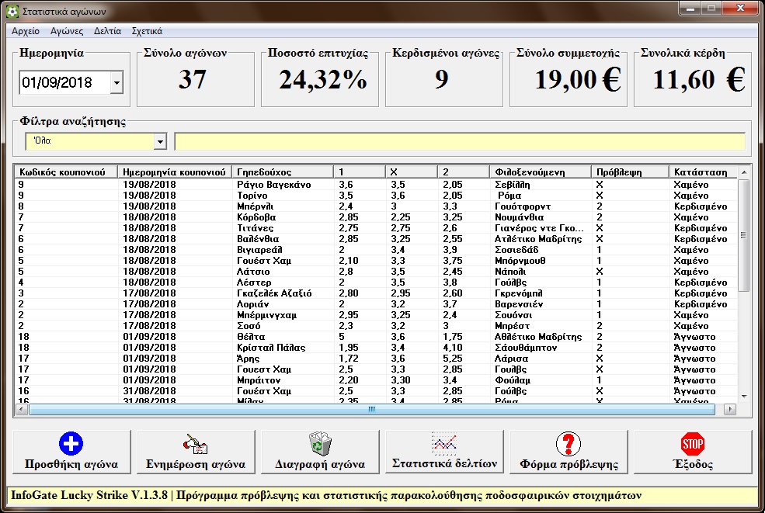Open the Δελτία menu
The width and height of the screenshot is (765, 513).
point(107,32)
